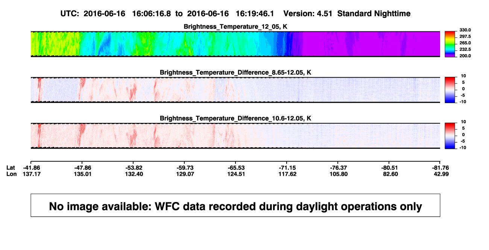This screenshot has height=250, width=489.
Task: Click the Standard Nighttime label
Action: tap(374, 13)
